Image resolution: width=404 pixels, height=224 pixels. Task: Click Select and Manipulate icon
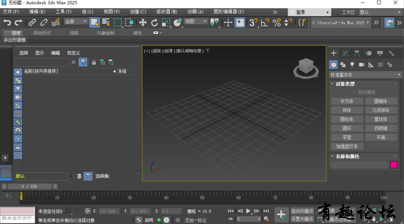pos(228,23)
